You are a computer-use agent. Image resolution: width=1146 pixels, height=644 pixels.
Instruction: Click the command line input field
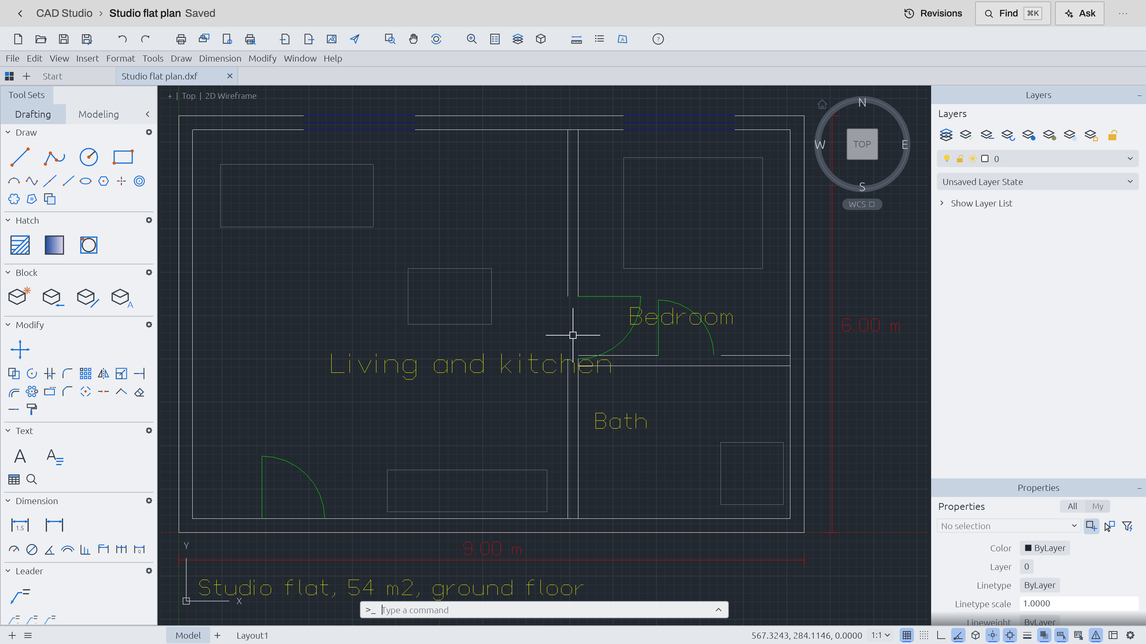pos(544,610)
